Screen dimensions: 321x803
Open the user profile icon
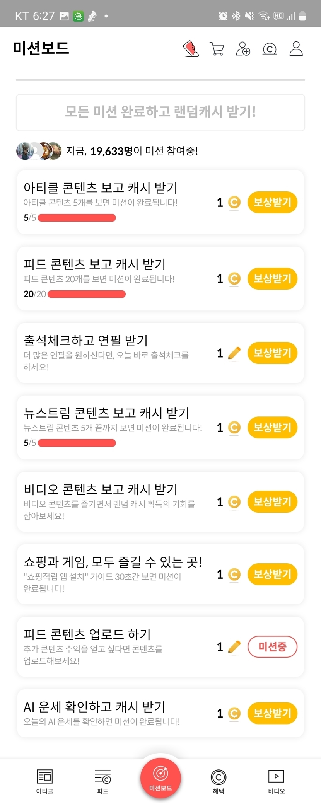[296, 49]
